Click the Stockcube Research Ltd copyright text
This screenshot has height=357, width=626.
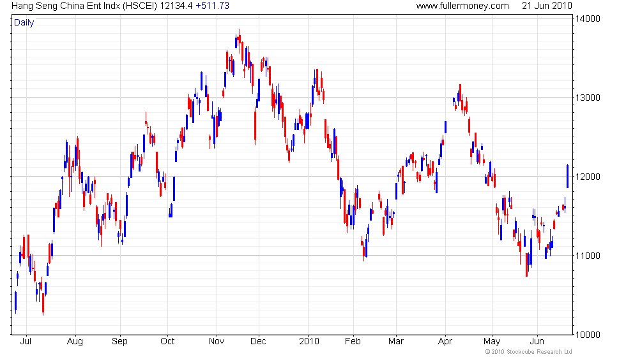[x=529, y=352]
